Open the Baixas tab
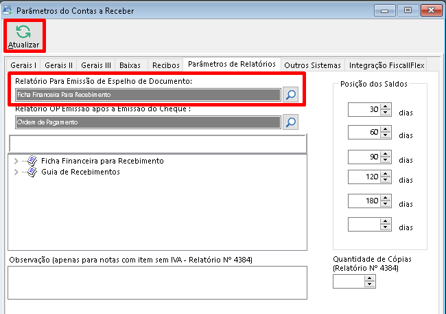Screen dimensions: 446x314 coord(130,65)
